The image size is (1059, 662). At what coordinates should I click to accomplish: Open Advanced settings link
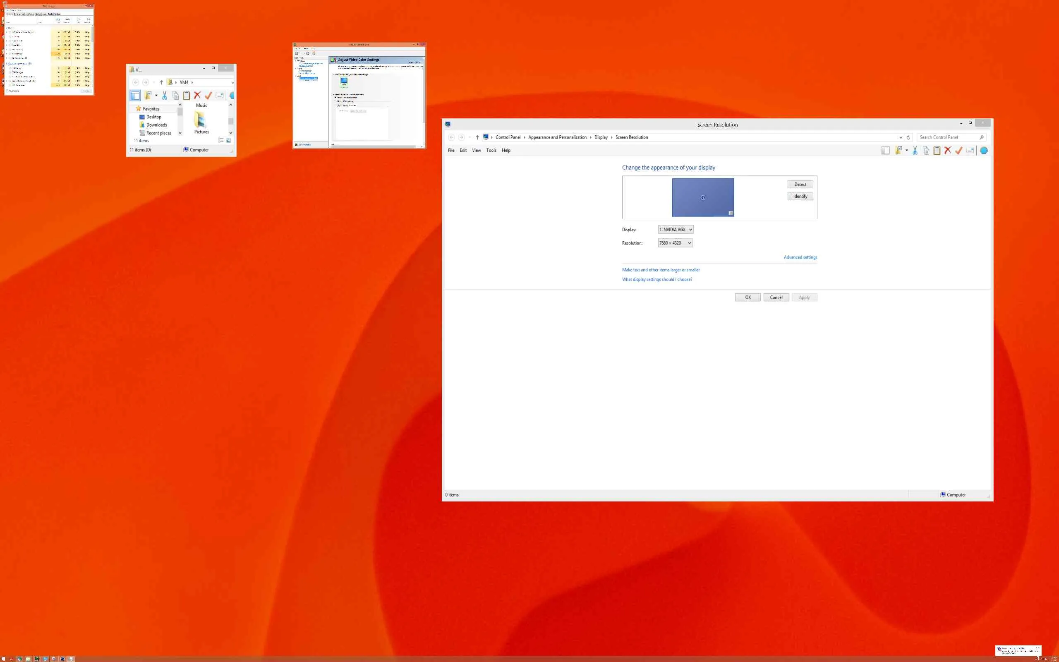800,257
